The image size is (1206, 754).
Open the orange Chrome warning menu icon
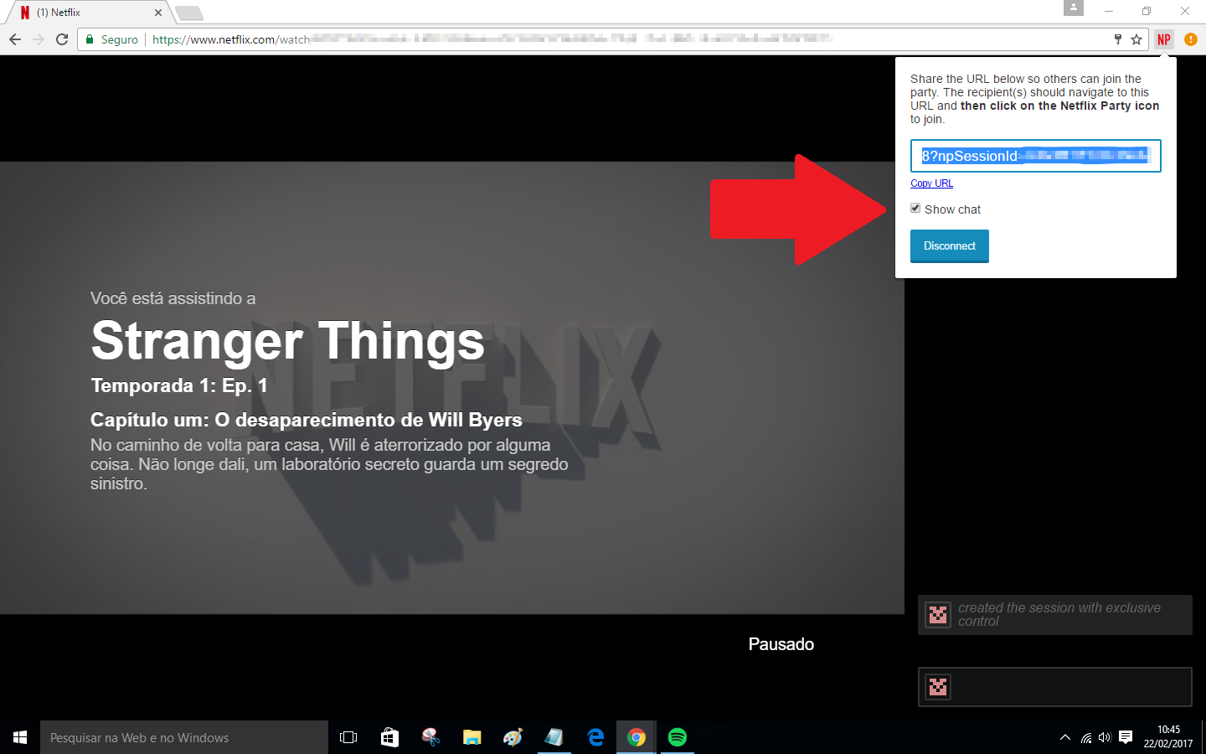click(x=1191, y=39)
